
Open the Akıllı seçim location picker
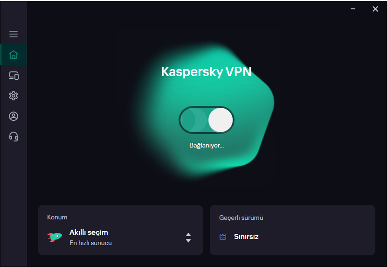tap(89, 232)
